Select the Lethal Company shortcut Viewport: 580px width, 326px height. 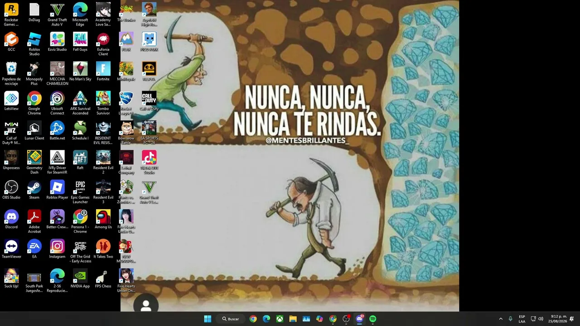click(126, 163)
